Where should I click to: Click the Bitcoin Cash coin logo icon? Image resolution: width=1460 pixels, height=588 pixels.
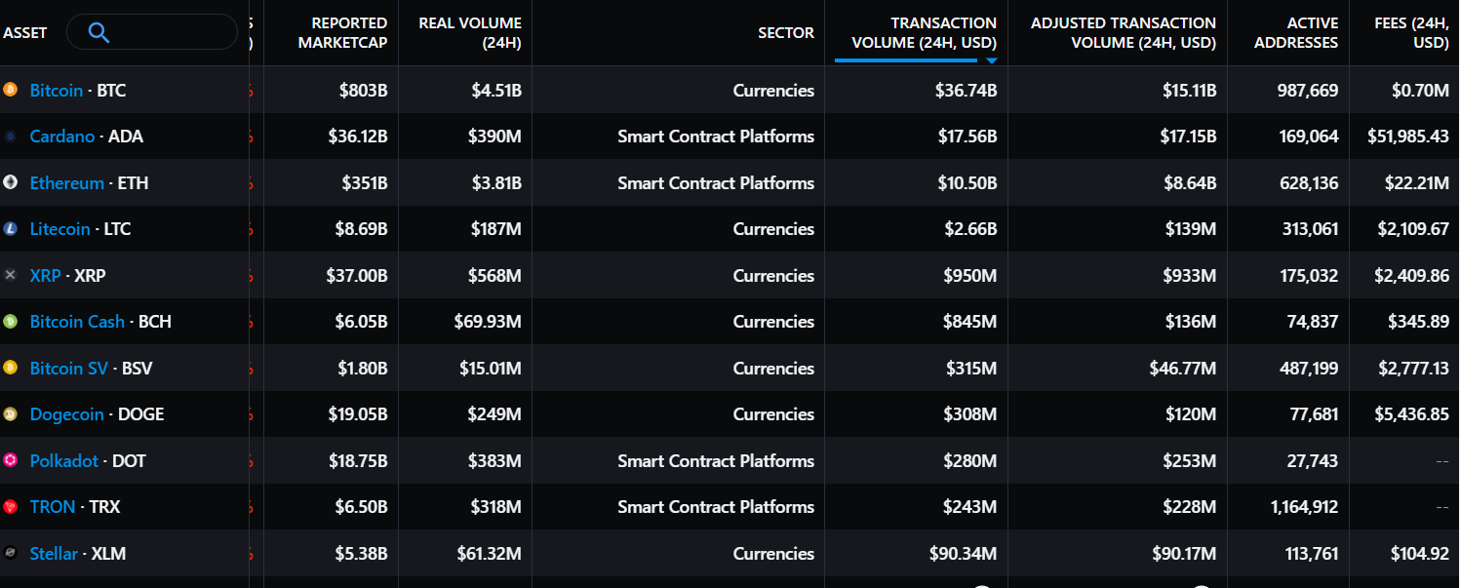click(x=10, y=322)
